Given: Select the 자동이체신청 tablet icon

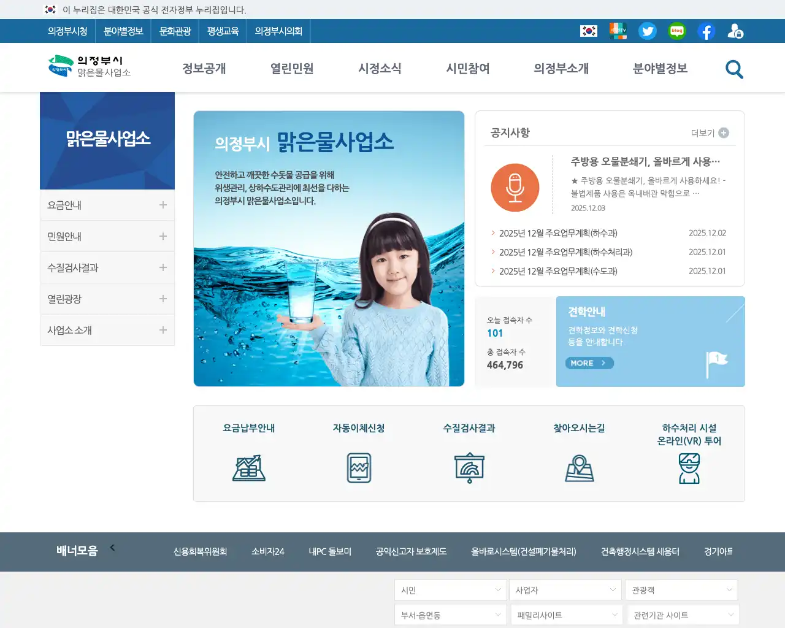Looking at the screenshot, I should pos(359,467).
